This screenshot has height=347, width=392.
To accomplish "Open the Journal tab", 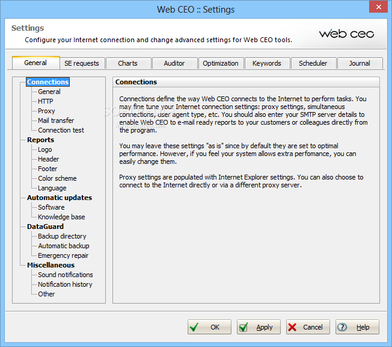I will (x=360, y=63).
